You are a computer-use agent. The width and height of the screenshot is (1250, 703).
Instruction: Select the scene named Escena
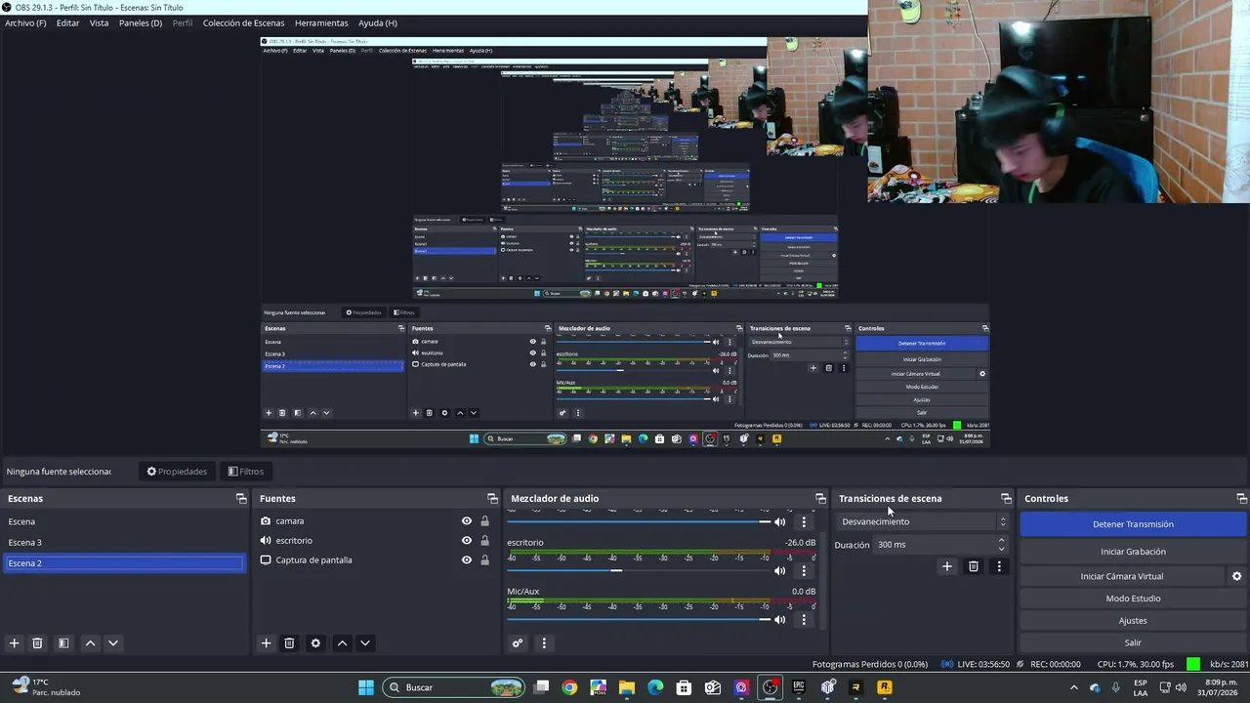coord(123,521)
